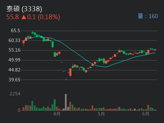
Task: Click the 44.82 price axis label
Action: [14, 70]
